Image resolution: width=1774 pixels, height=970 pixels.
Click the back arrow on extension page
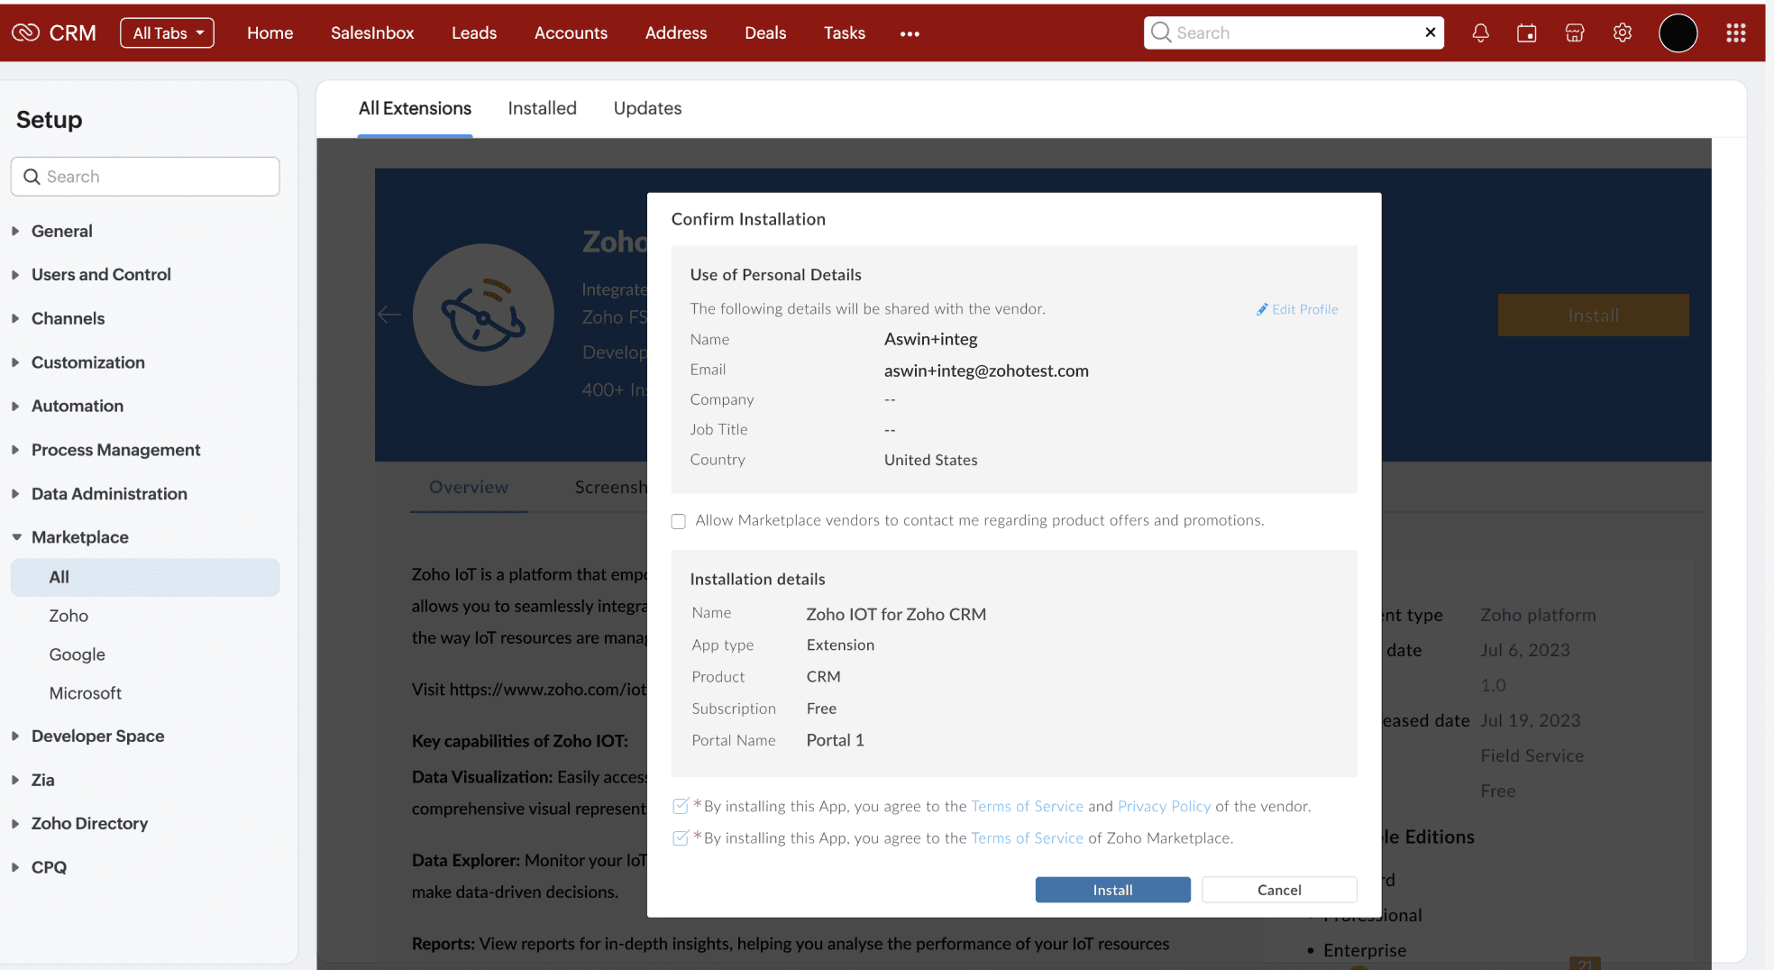pyautogui.click(x=389, y=315)
